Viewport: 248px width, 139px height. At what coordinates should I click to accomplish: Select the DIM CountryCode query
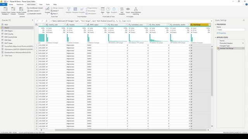tap(17, 37)
